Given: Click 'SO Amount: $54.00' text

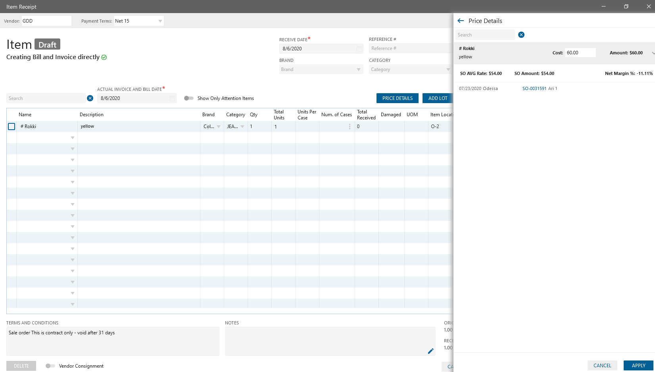Looking at the screenshot, I should tap(534, 73).
